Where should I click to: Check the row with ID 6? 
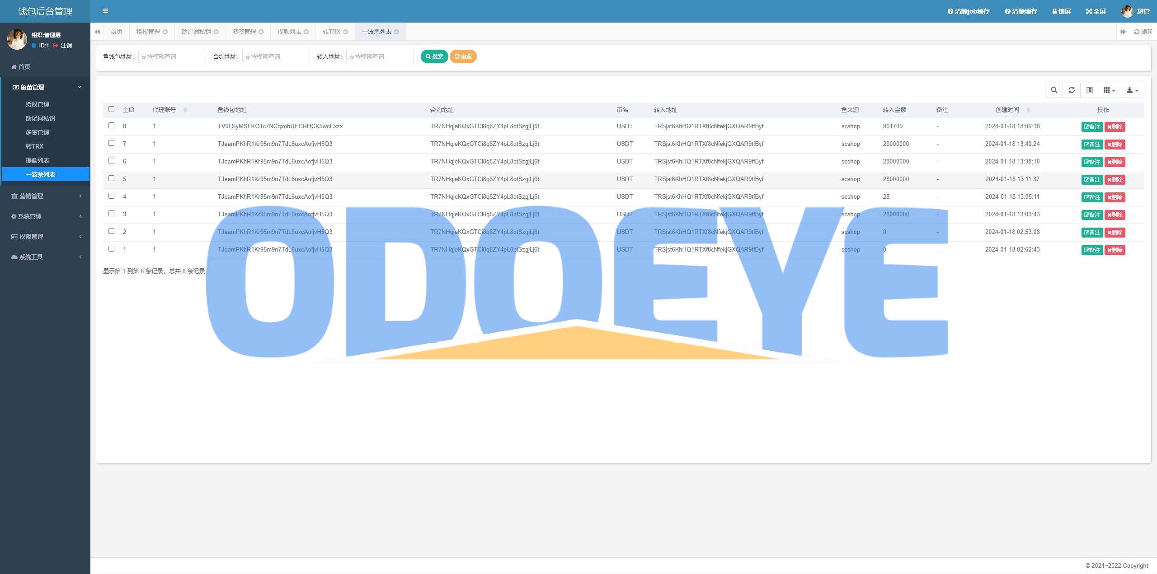(111, 161)
